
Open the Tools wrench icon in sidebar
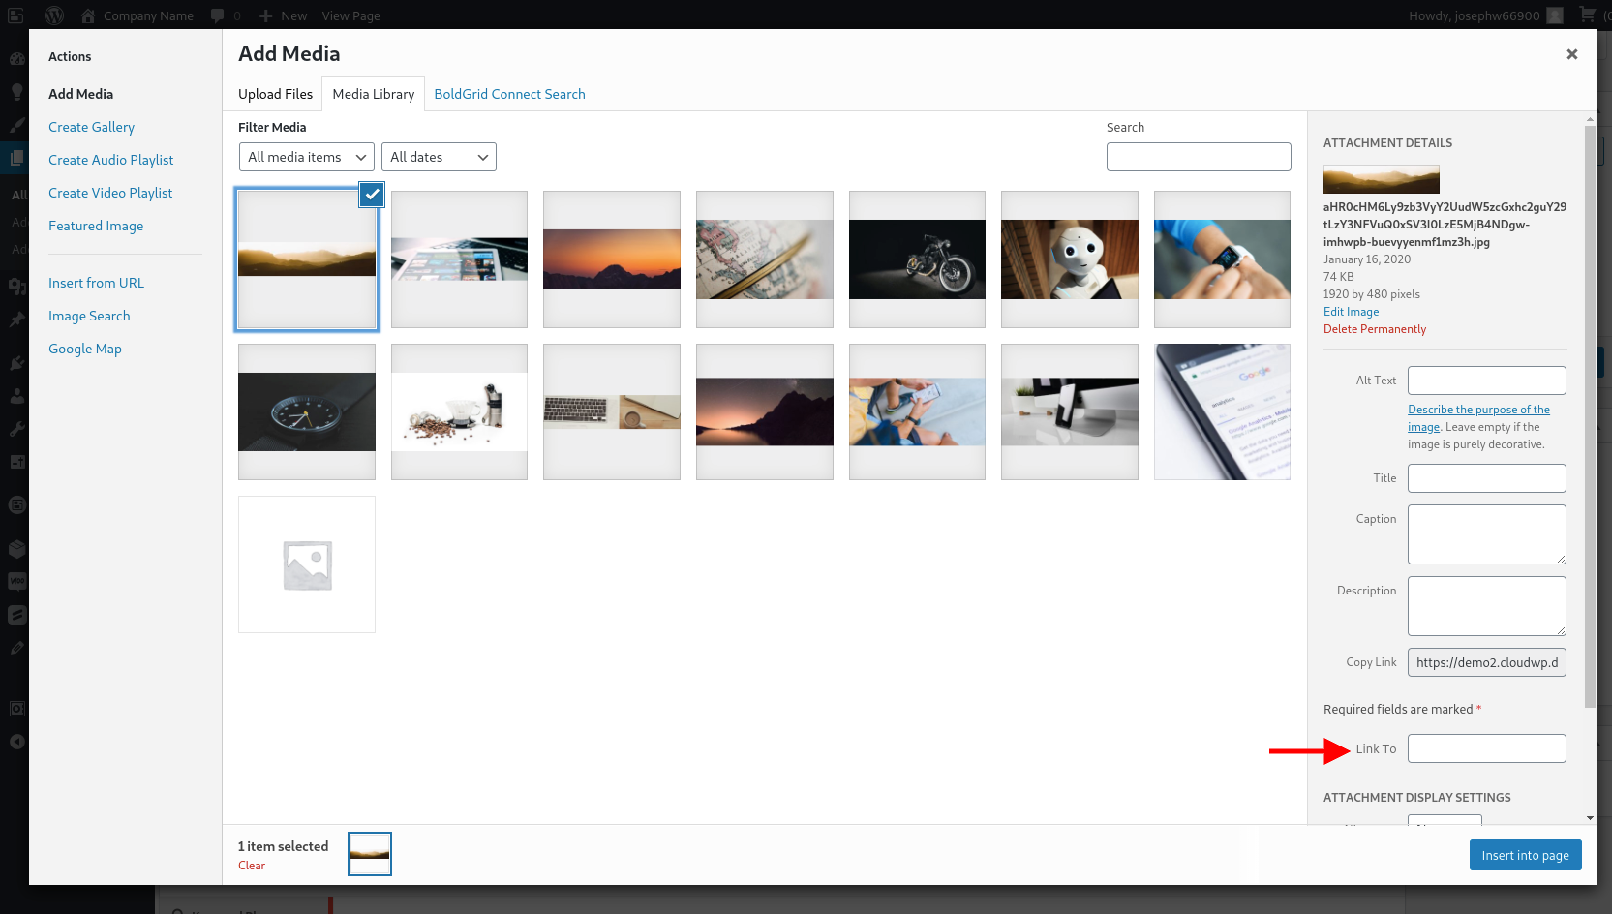[x=16, y=428]
